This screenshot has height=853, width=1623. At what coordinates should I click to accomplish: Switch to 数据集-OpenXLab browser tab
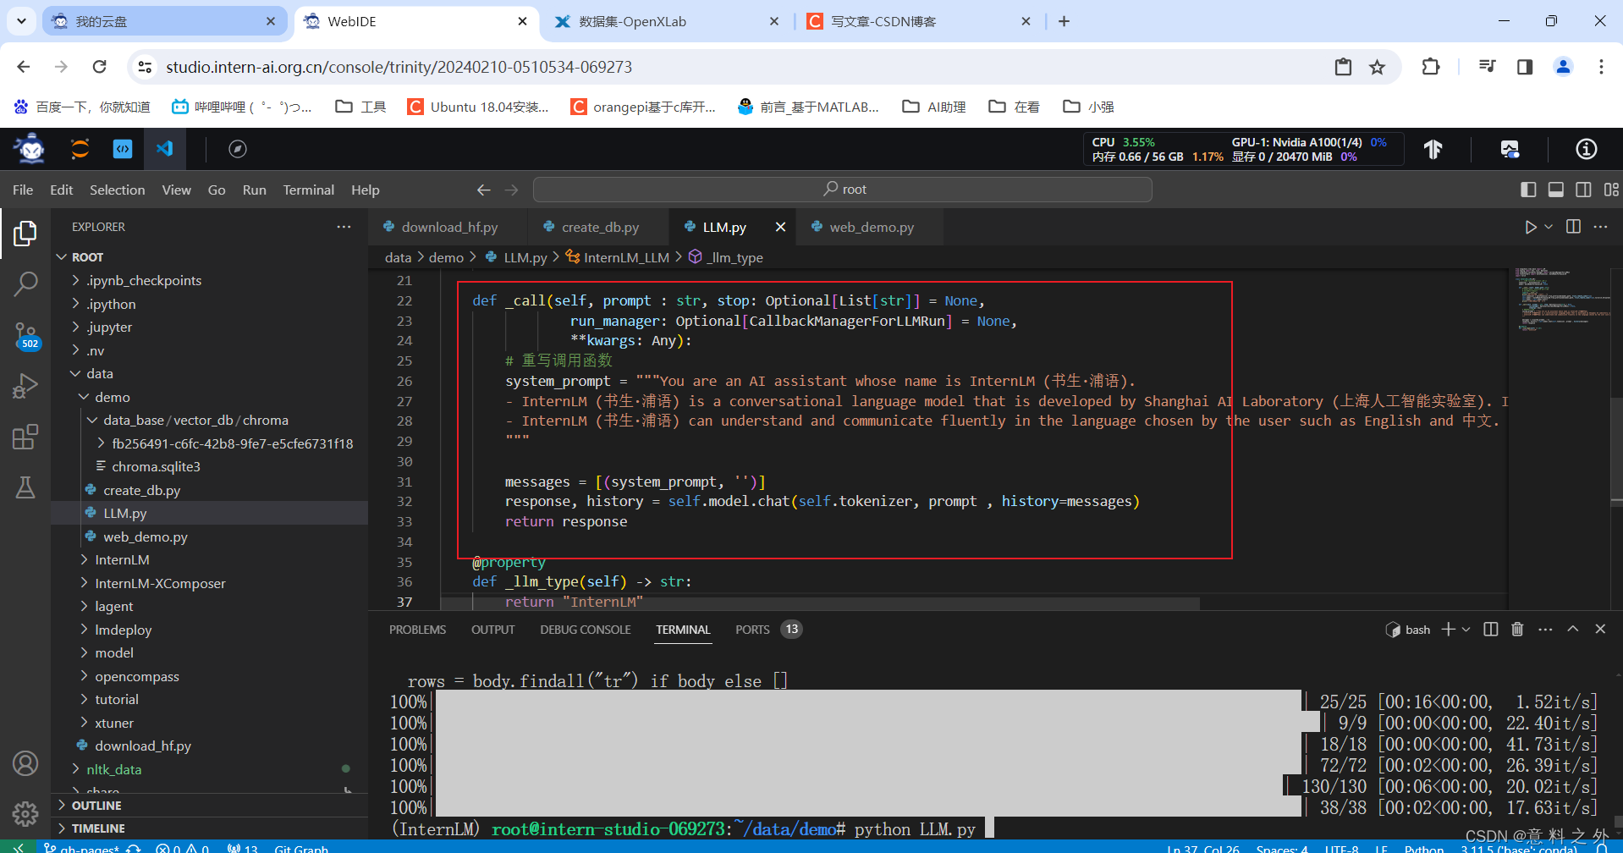coord(666,21)
